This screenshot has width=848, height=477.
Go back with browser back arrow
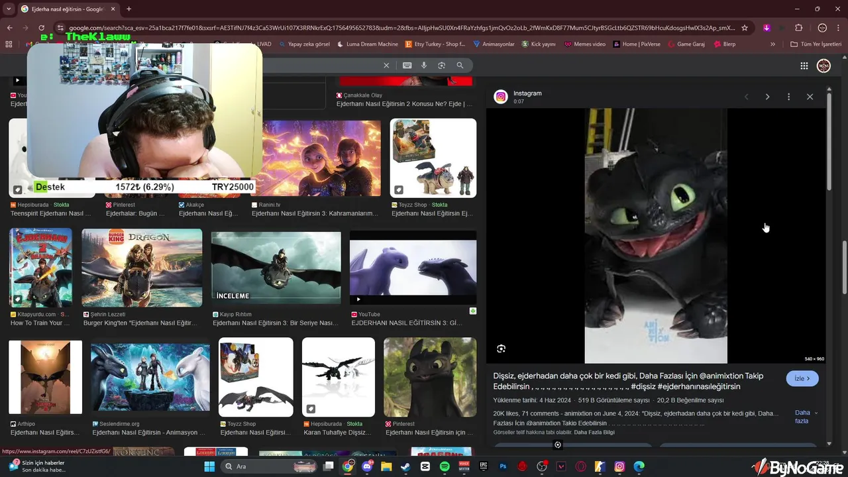click(9, 28)
